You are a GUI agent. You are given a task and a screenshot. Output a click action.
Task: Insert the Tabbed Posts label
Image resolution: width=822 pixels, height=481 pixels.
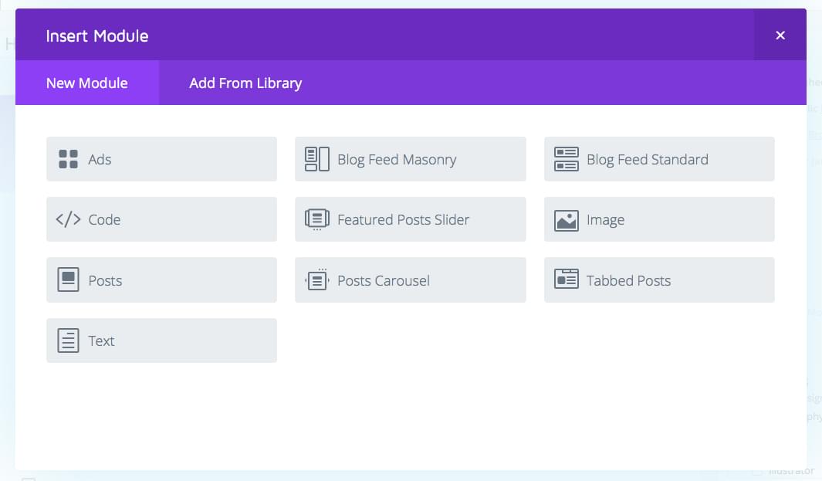coord(628,280)
